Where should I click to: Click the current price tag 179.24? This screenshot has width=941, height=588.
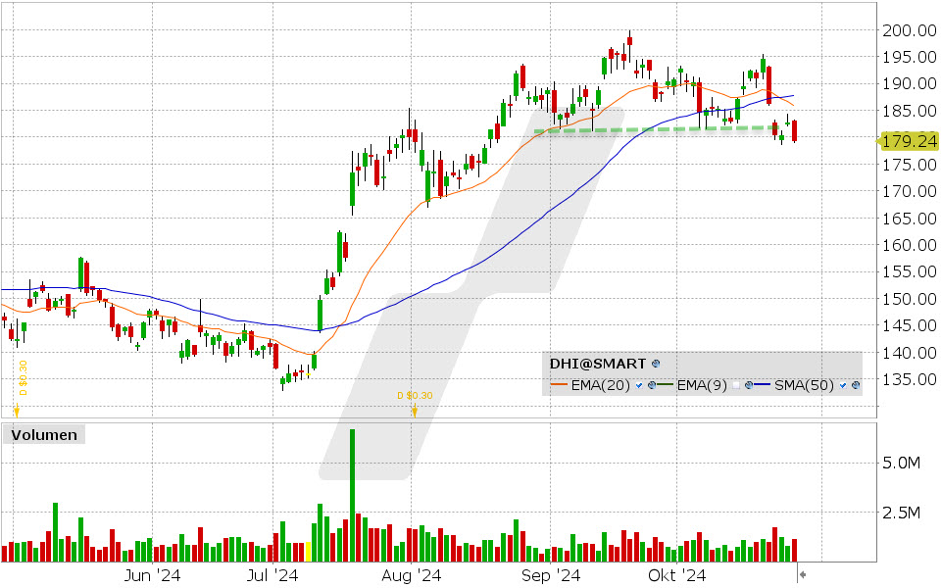click(909, 141)
